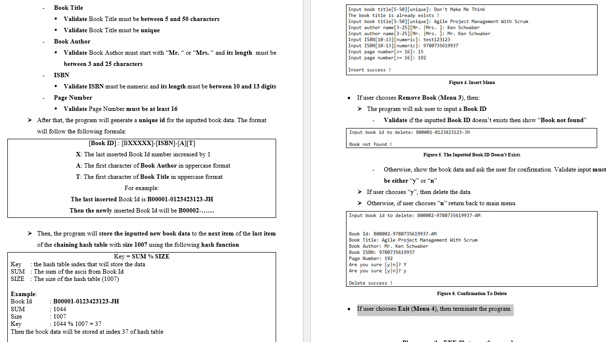Select the "Figure 6. Confirmation To Delete" caption
The height and width of the screenshot is (342, 606).
coord(472,293)
